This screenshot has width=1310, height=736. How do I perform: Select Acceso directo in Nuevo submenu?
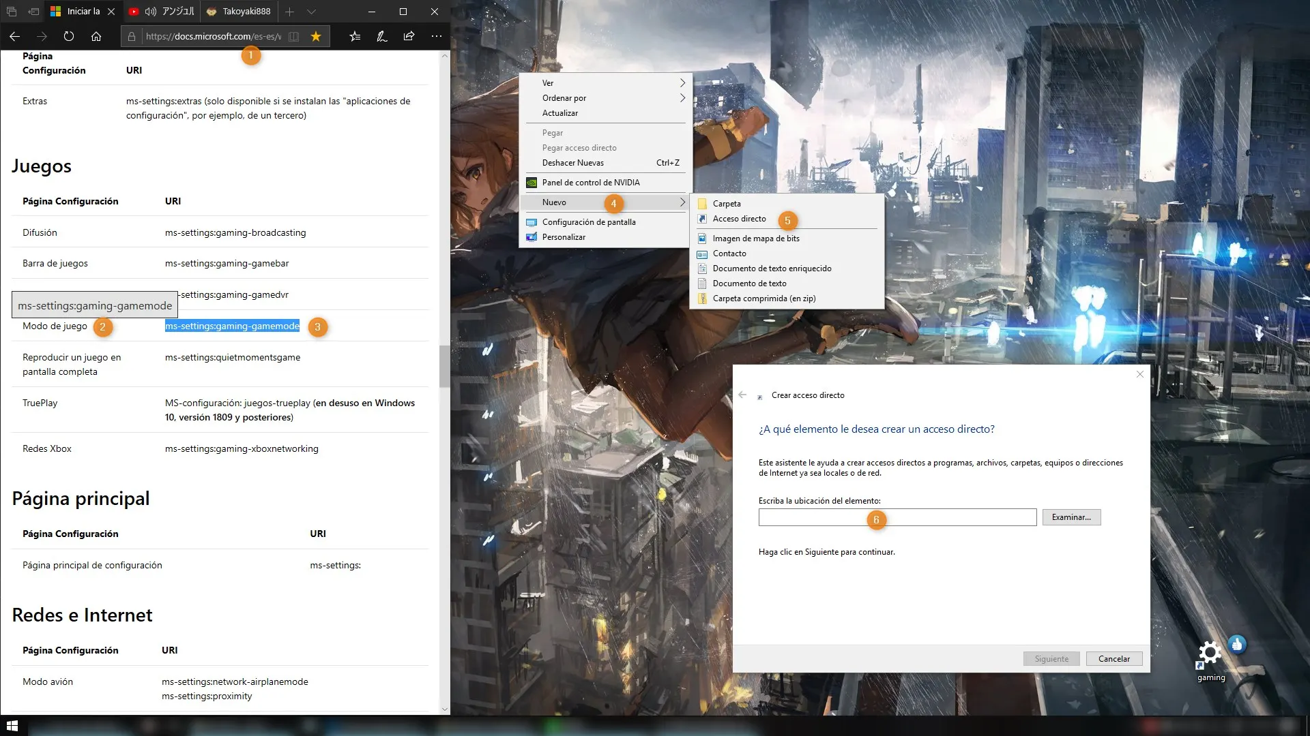pyautogui.click(x=787, y=219)
